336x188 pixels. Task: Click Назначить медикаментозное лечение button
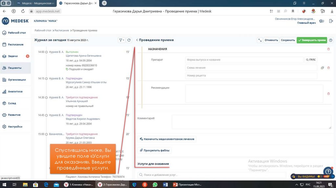pos(167,139)
